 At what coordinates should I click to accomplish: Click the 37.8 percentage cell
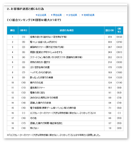coord(110,37)
